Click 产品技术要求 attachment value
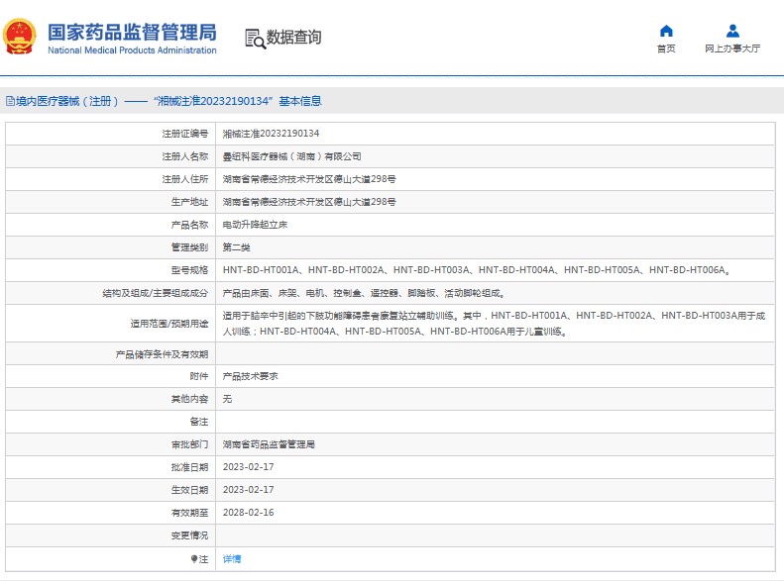This screenshot has height=581, width=784. [250, 376]
